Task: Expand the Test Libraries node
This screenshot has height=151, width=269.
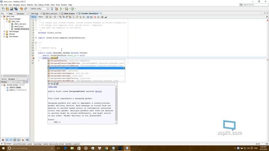Action: [x=4, y=36]
